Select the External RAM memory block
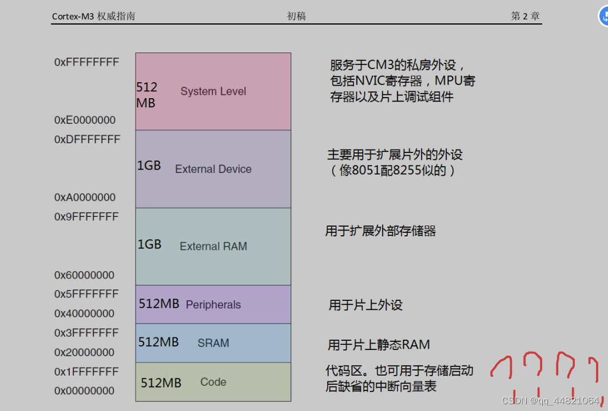The width and height of the screenshot is (608, 411). coord(213,245)
